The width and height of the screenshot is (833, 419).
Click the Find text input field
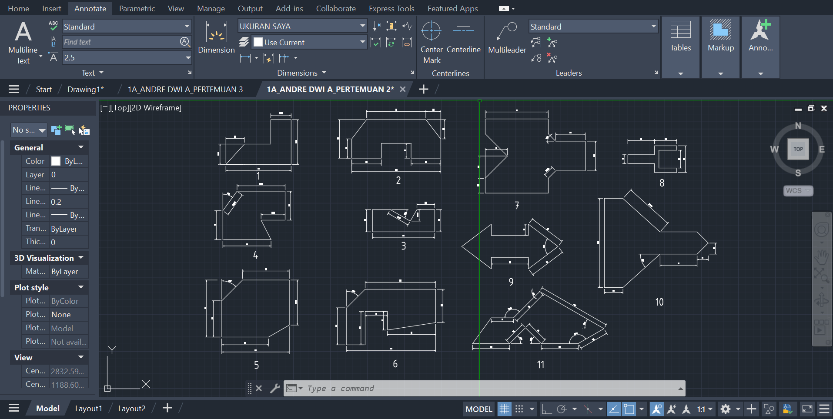(120, 42)
